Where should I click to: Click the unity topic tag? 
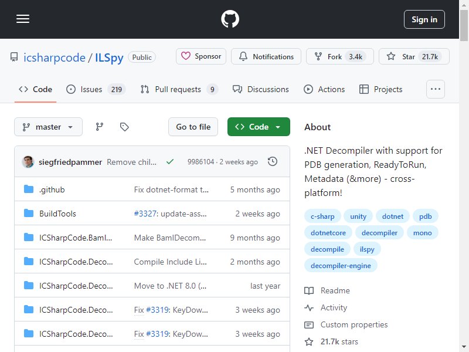click(x=358, y=216)
